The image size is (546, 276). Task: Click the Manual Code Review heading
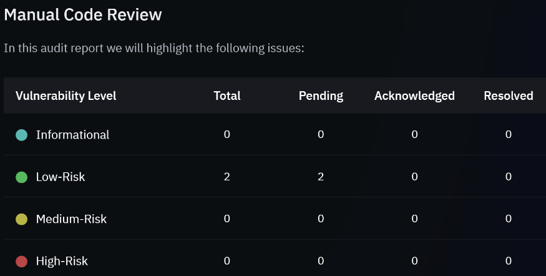83,14
